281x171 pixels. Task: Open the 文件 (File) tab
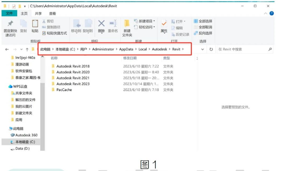pyautogui.click(x=9, y=13)
